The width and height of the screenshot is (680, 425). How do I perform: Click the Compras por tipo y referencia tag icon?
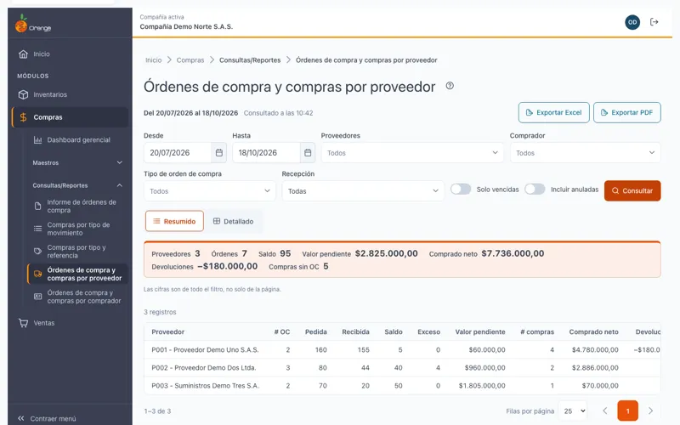37,251
